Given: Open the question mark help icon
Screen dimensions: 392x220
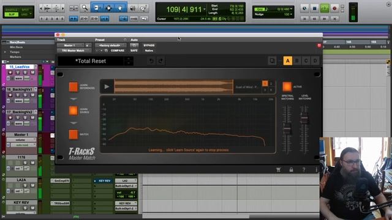Looking at the screenshot, I should tap(304, 170).
